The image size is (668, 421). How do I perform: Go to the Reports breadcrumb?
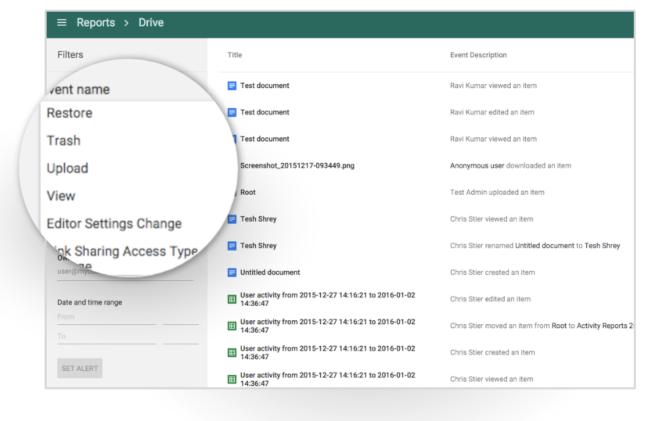click(x=96, y=22)
